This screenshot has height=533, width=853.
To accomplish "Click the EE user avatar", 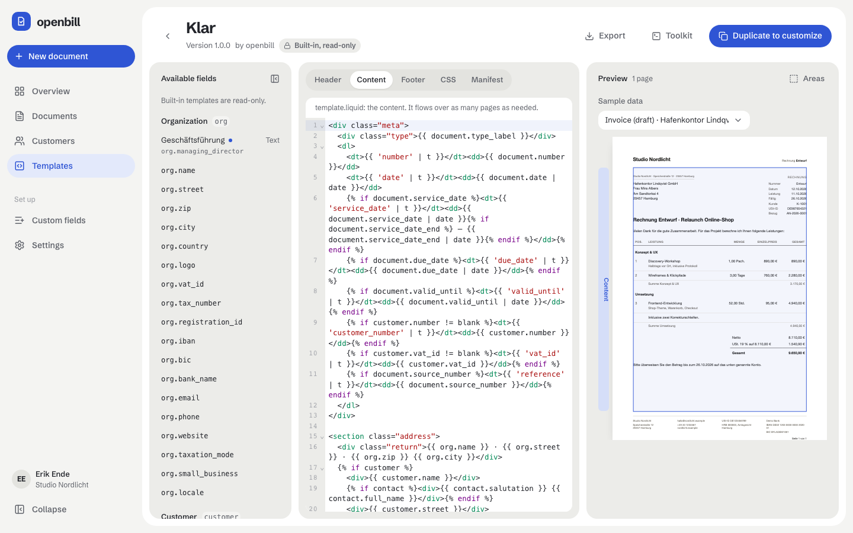I will (21, 479).
